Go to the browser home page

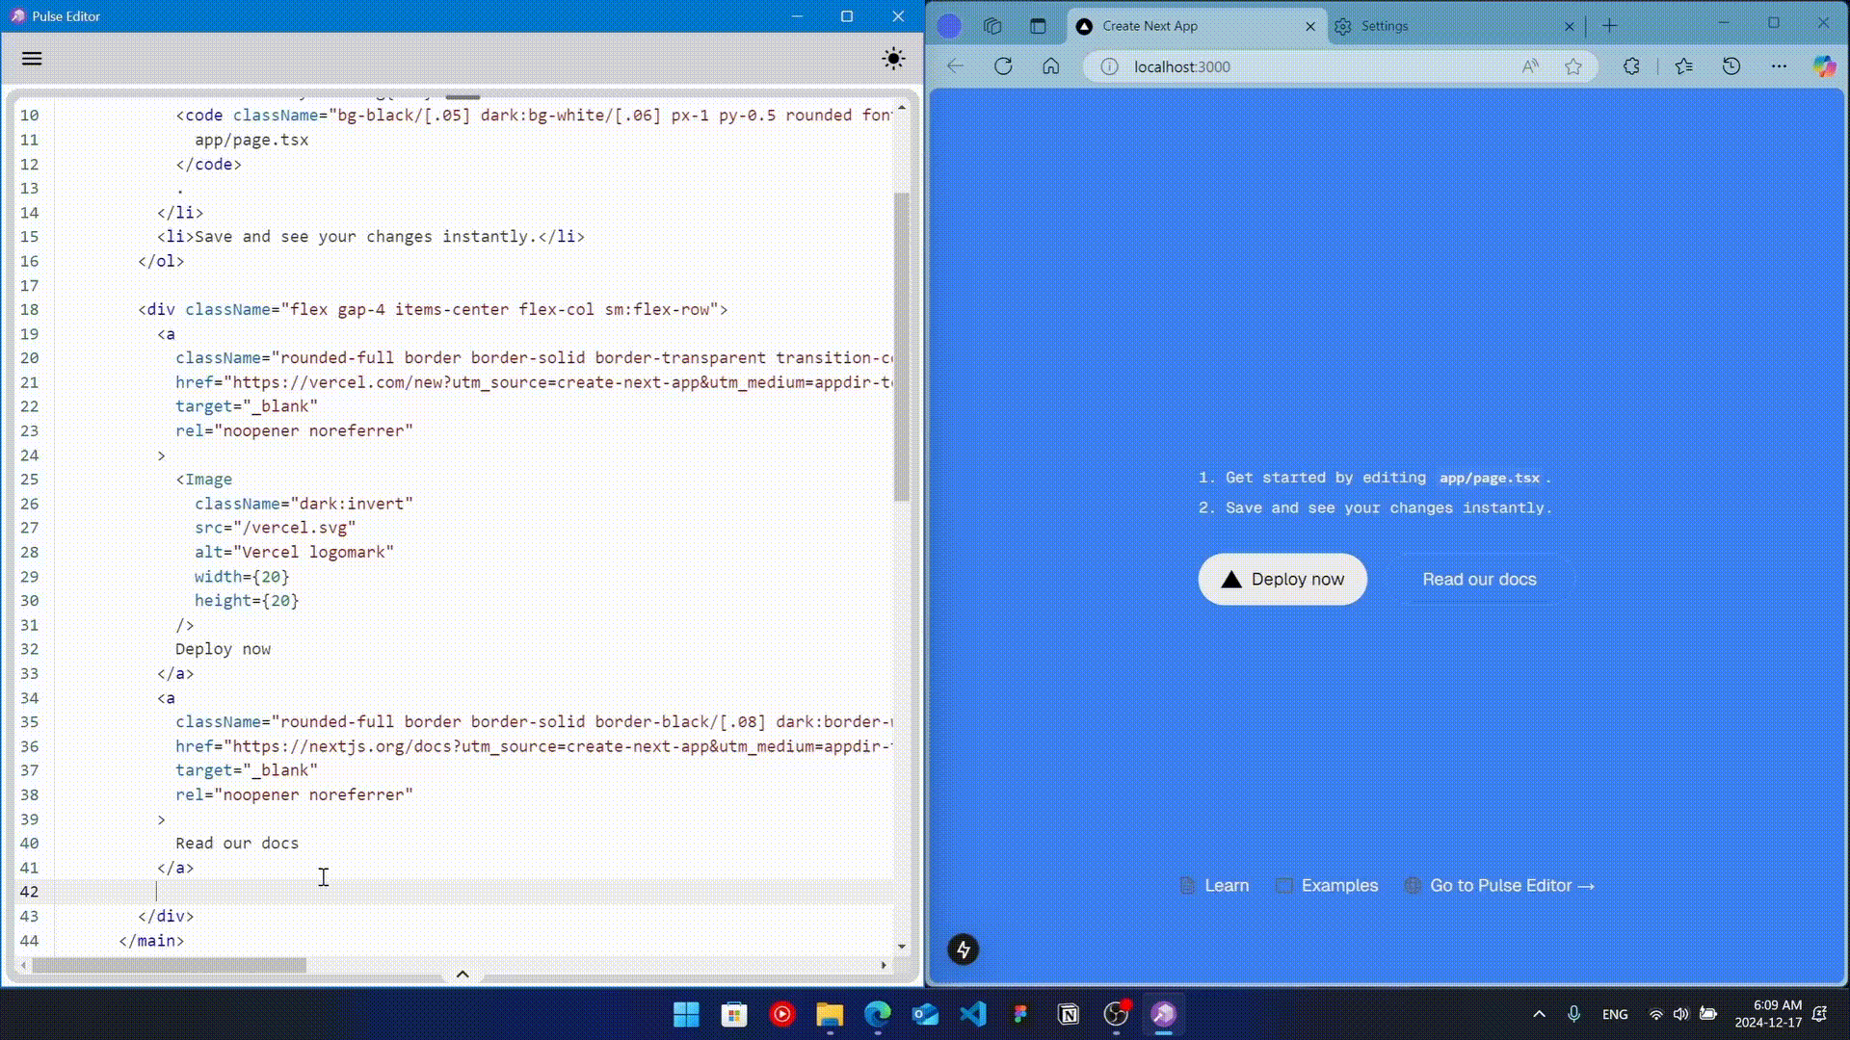pyautogui.click(x=1050, y=66)
